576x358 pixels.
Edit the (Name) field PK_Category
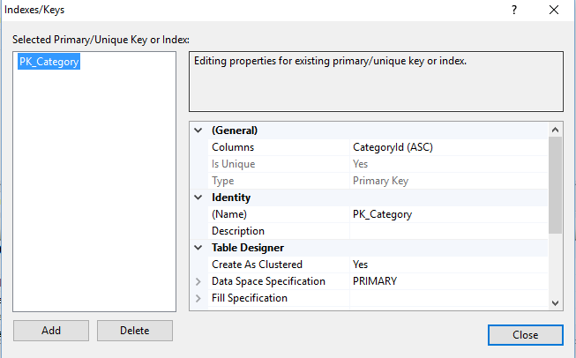[448, 214]
